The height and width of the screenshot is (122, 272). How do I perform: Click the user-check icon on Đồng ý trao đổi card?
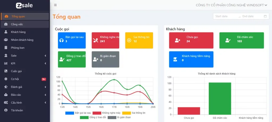62,59
